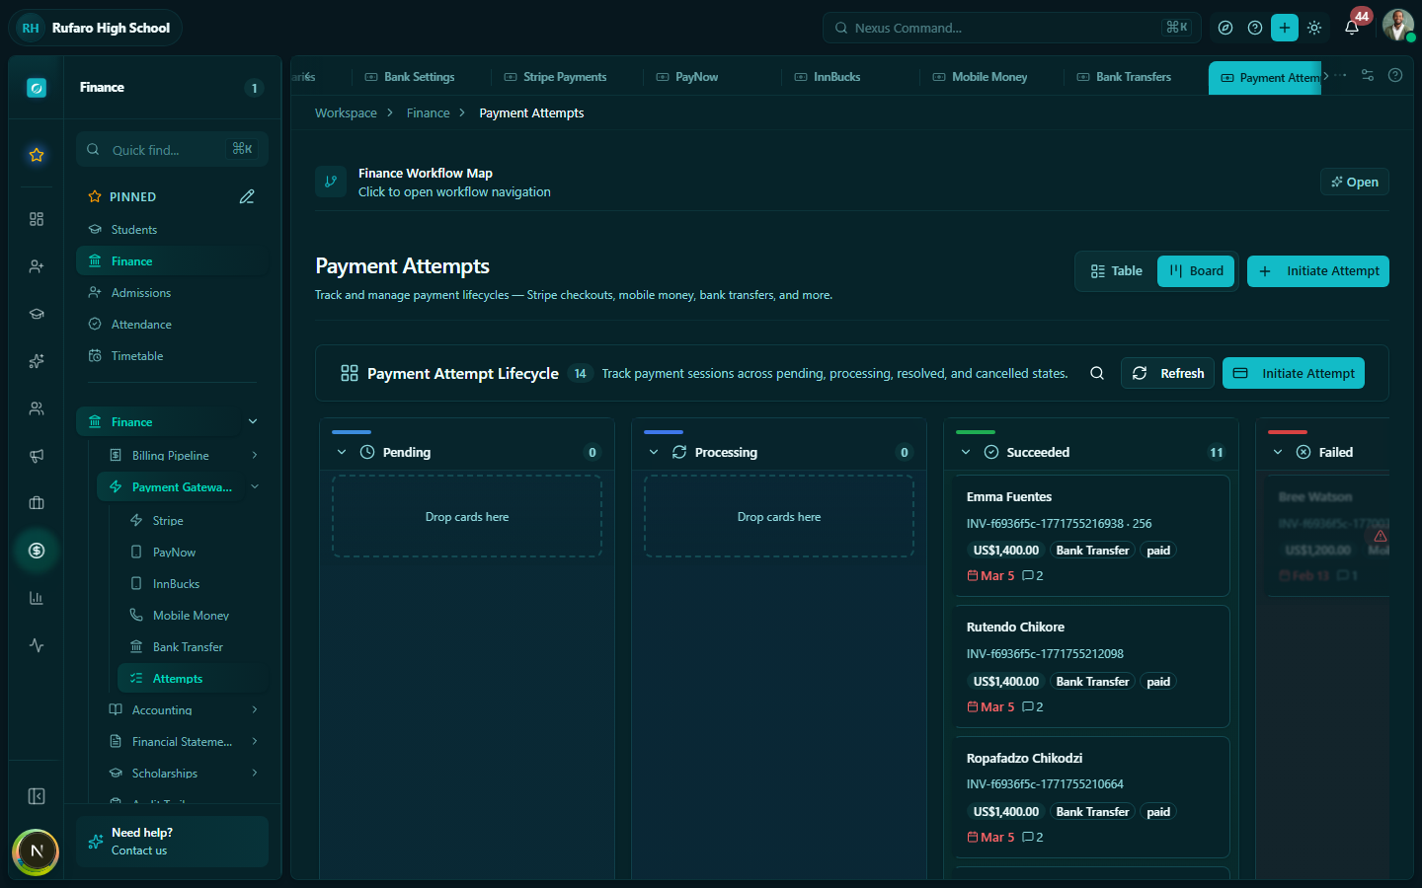The image size is (1422, 888).
Task: Open Rutendo Chikore payment card
Action: click(x=1092, y=666)
